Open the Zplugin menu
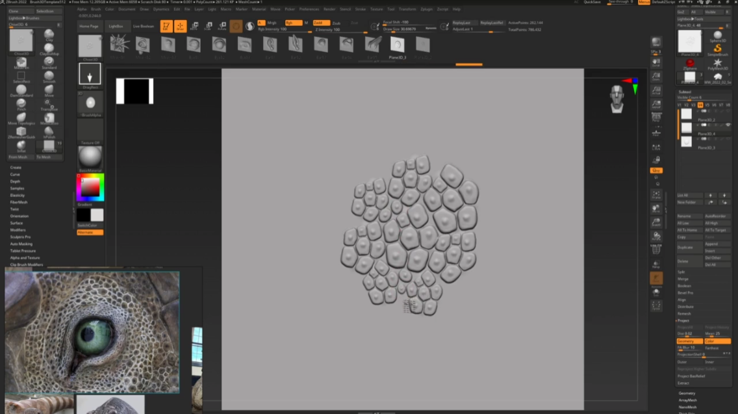 coord(426,9)
